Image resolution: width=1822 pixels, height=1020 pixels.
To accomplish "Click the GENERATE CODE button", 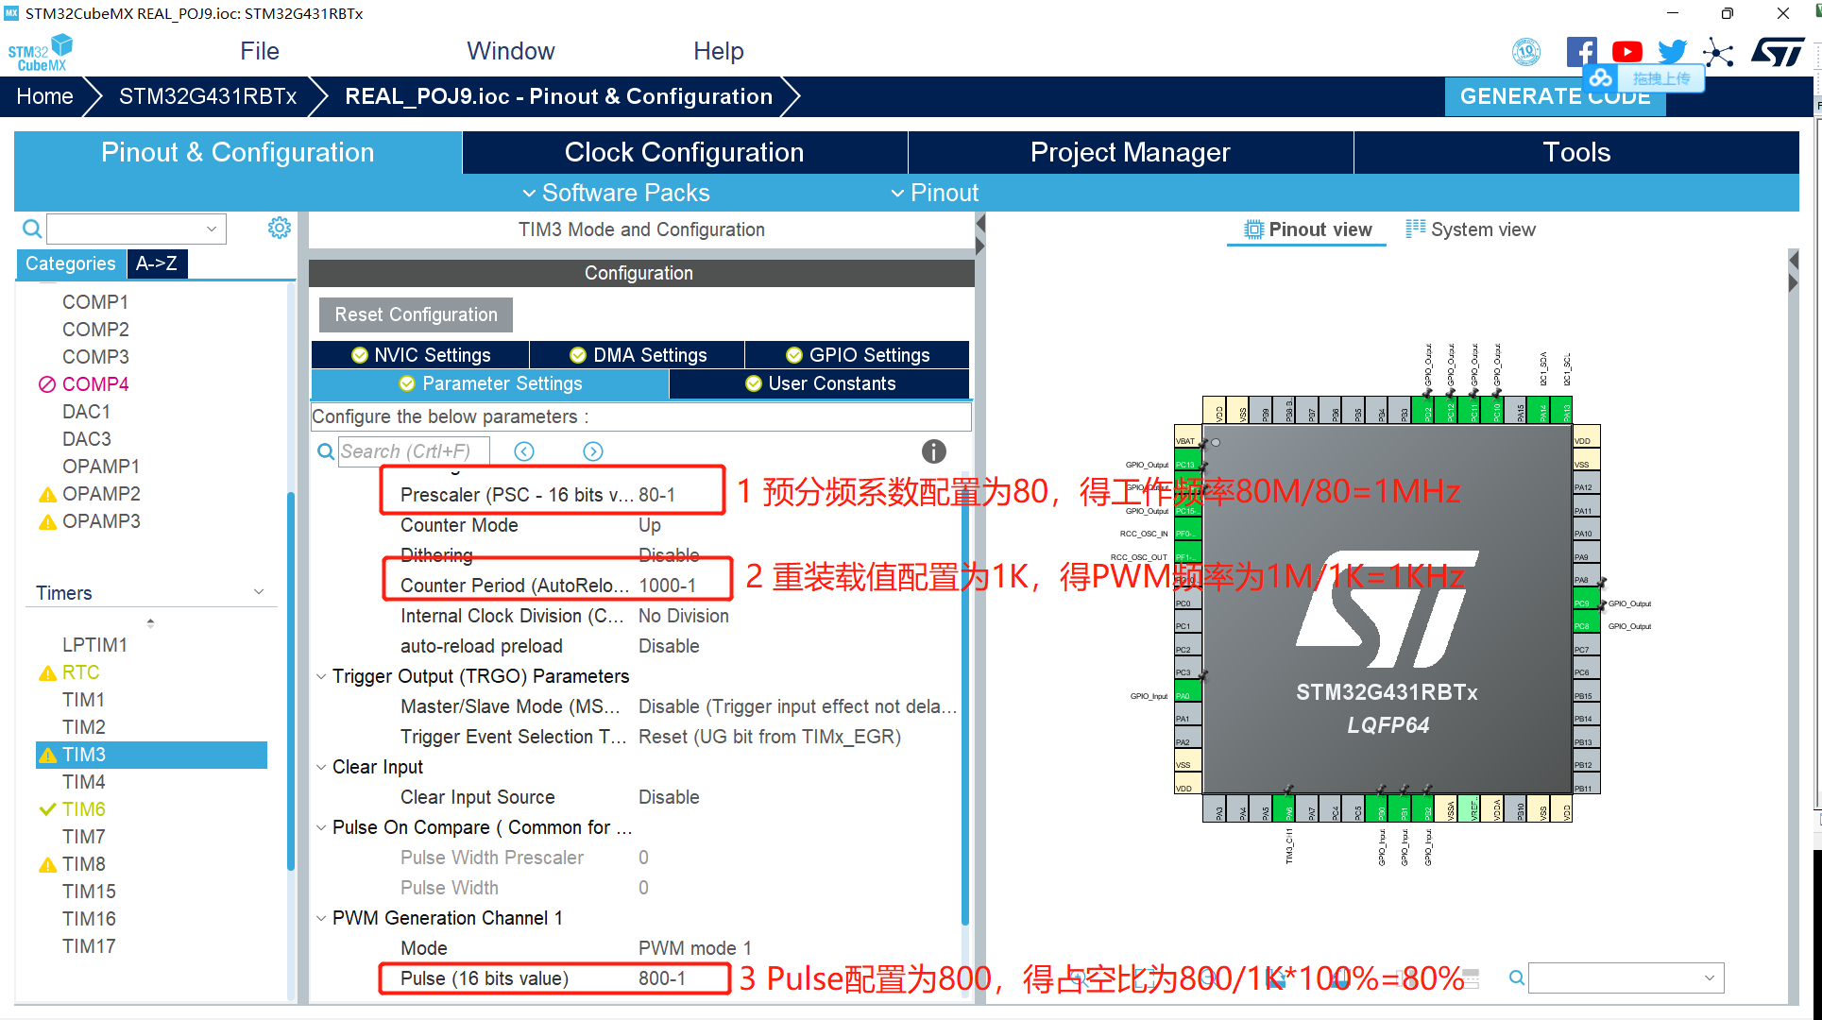I will [x=1554, y=95].
